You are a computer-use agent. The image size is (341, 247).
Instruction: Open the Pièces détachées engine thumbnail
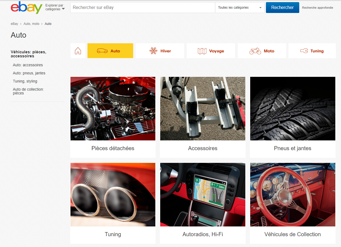coord(113,108)
